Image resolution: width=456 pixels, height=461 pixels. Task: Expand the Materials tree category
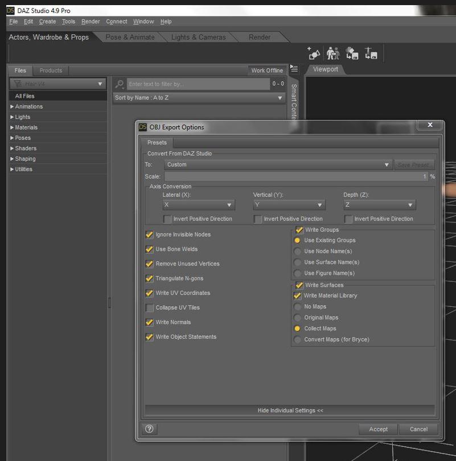[12, 127]
